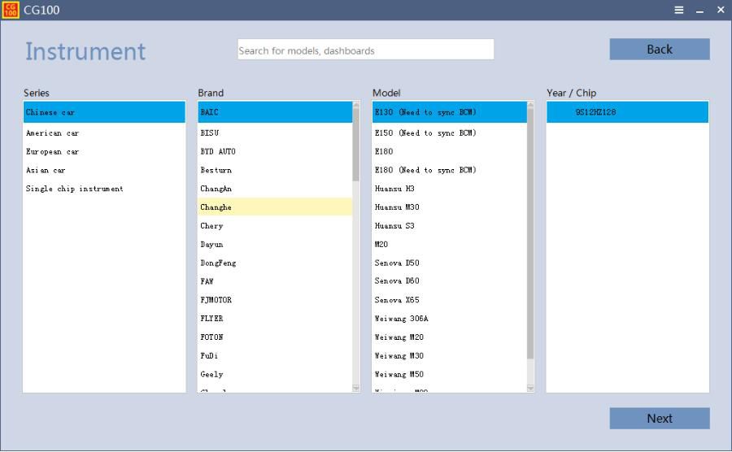This screenshot has height=452, width=732.
Task: Select American car in the Series list
Action: tap(53, 133)
